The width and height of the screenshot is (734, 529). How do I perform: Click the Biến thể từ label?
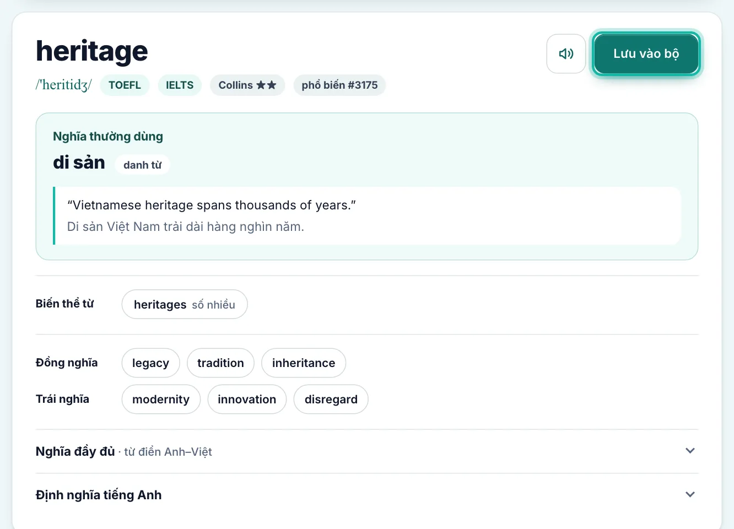[64, 304]
